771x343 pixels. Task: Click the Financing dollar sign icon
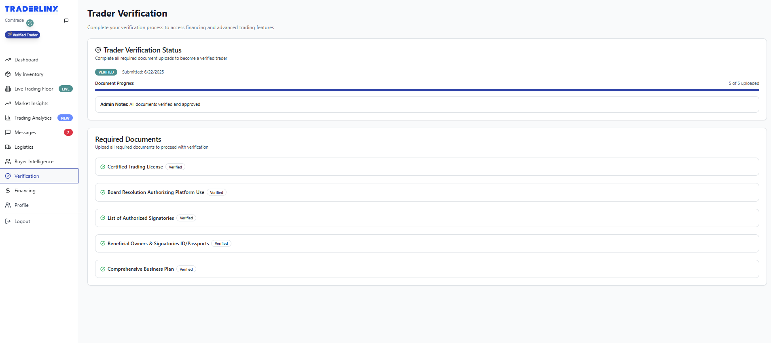coord(8,191)
